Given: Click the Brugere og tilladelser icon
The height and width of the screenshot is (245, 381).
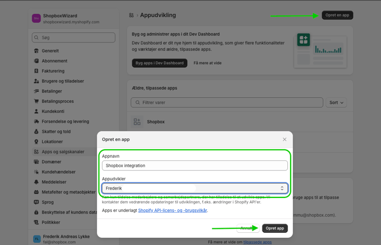Looking at the screenshot, I should click(x=37, y=81).
